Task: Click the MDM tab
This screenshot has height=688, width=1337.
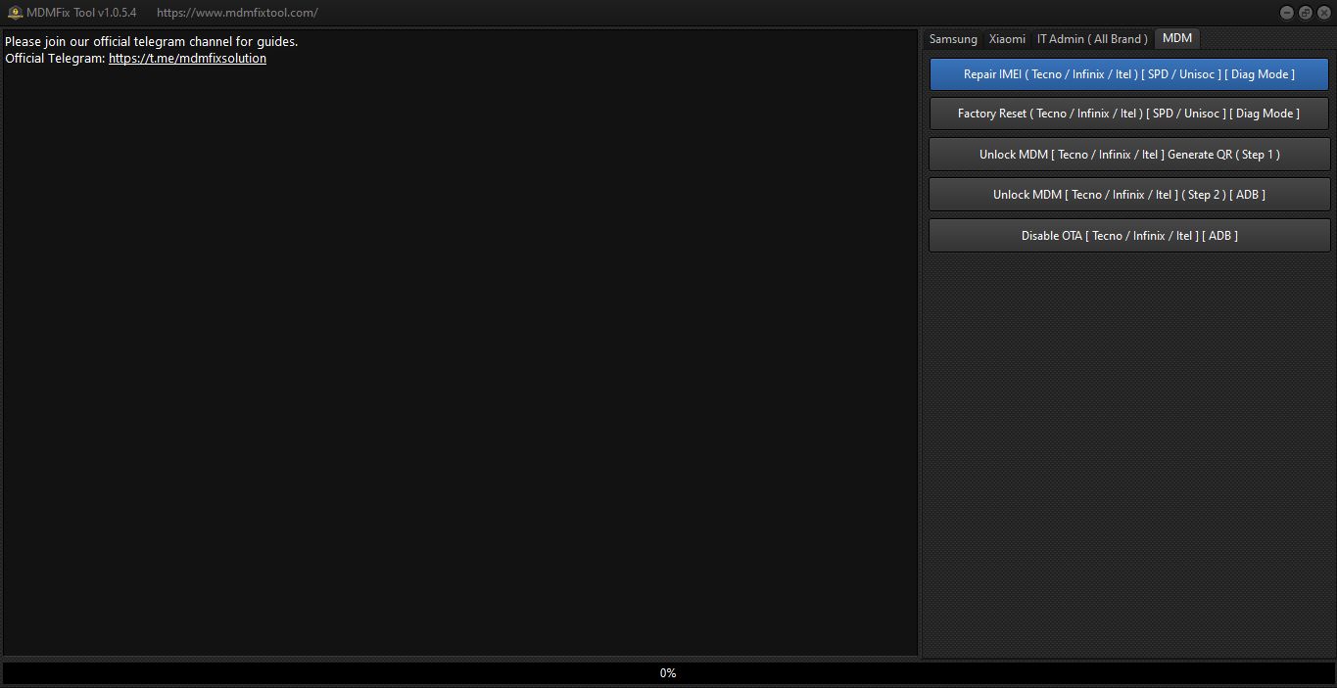Action: pos(1176,38)
